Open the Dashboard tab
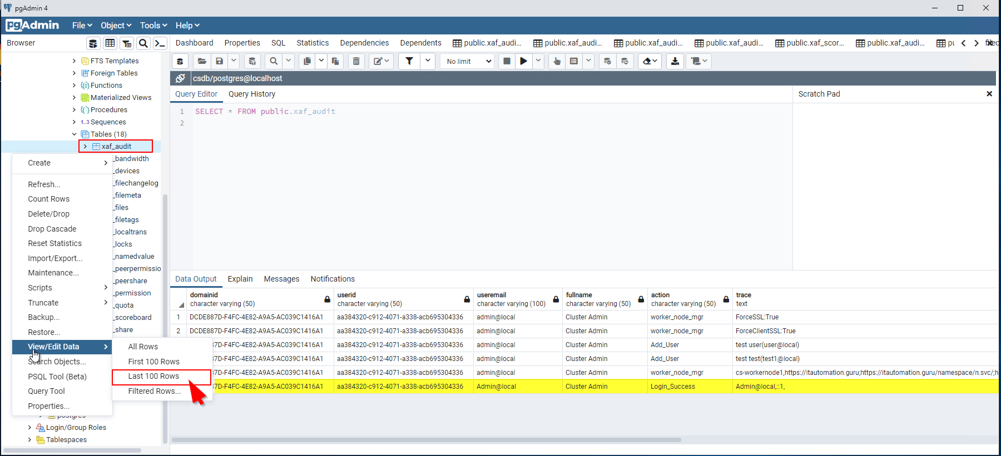 (194, 43)
